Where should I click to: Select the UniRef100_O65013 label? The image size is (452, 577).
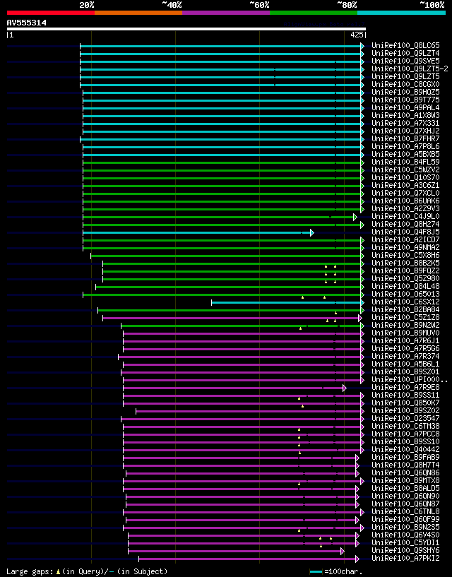point(405,294)
